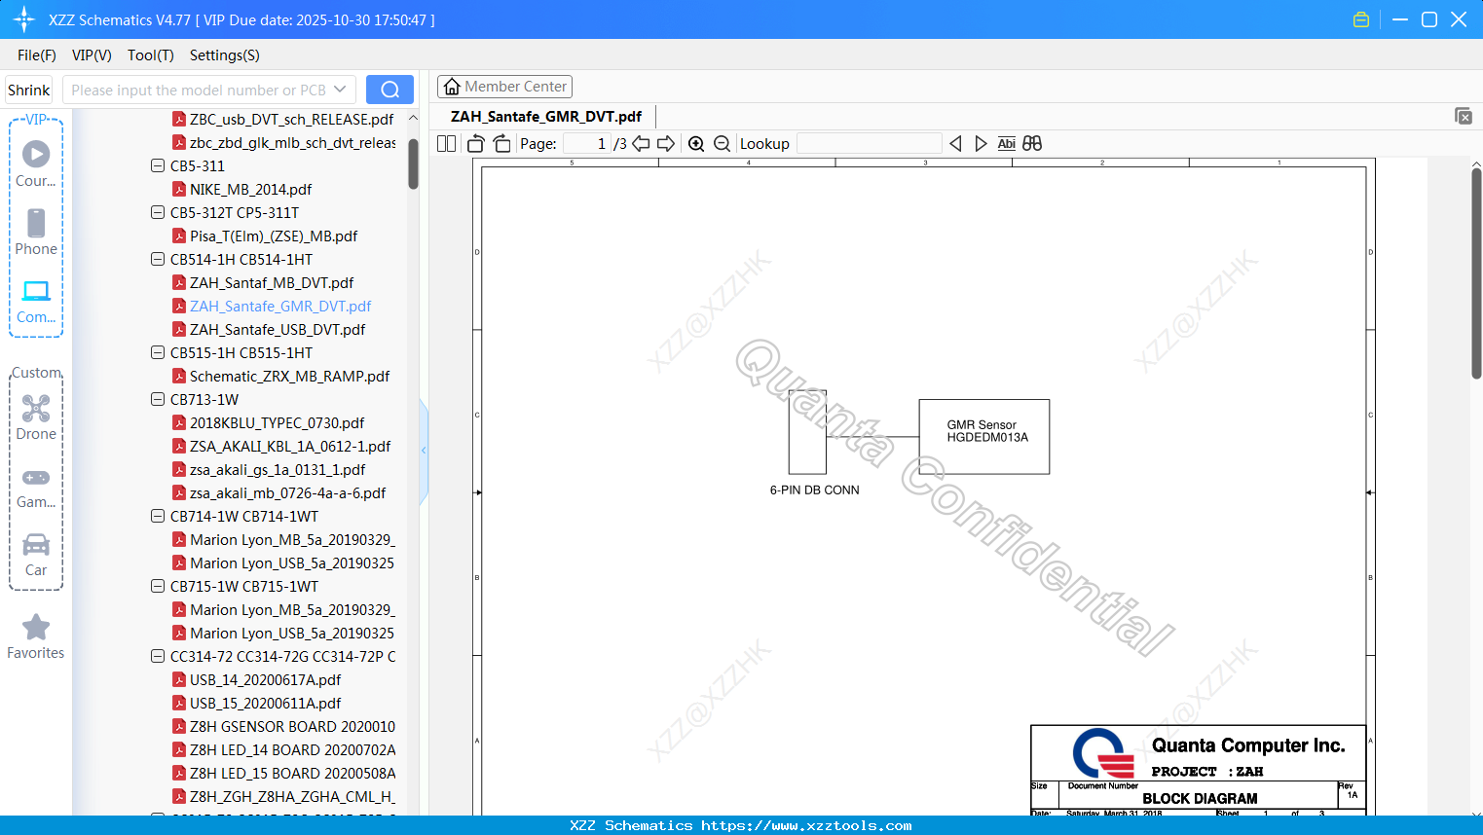Close the document panel with top-right icon
The width and height of the screenshot is (1483, 835).
(1464, 116)
